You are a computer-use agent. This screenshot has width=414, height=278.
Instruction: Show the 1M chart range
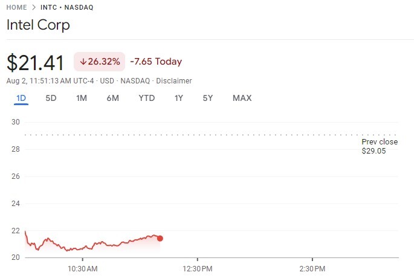point(82,98)
